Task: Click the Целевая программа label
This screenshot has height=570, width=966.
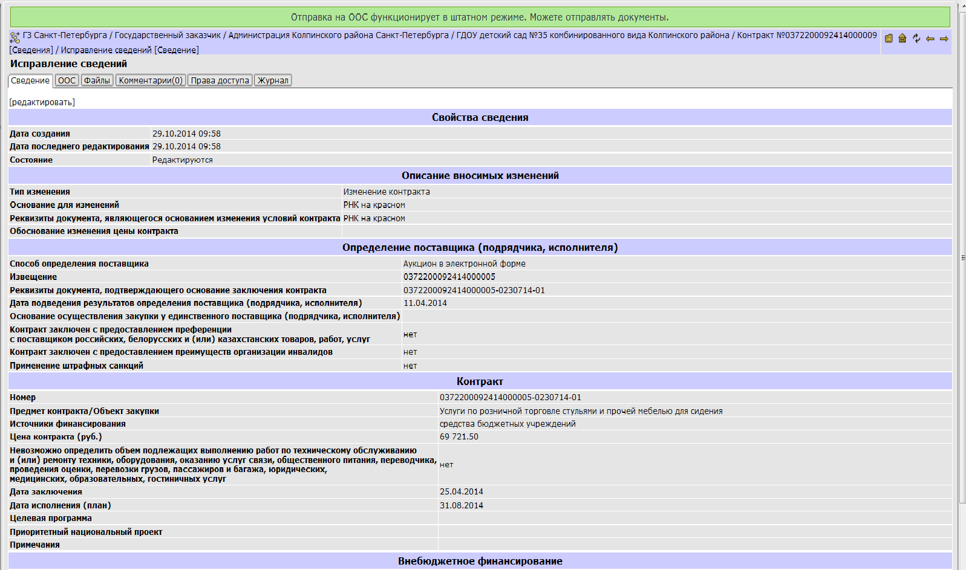Action: point(51,518)
